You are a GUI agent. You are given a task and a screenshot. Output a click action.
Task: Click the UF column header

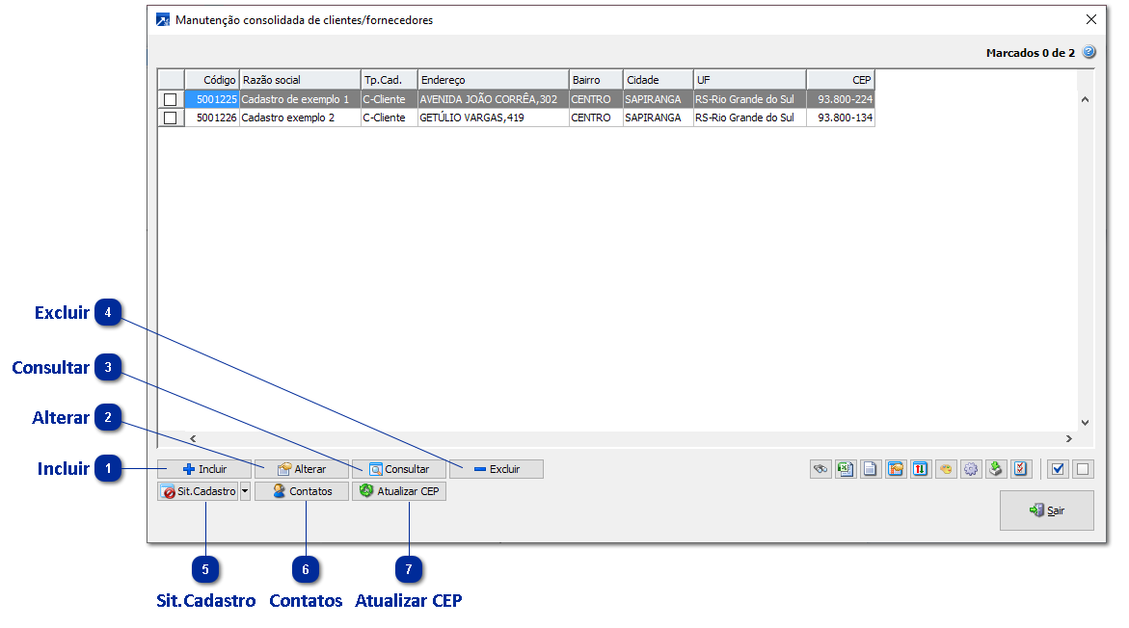[749, 80]
